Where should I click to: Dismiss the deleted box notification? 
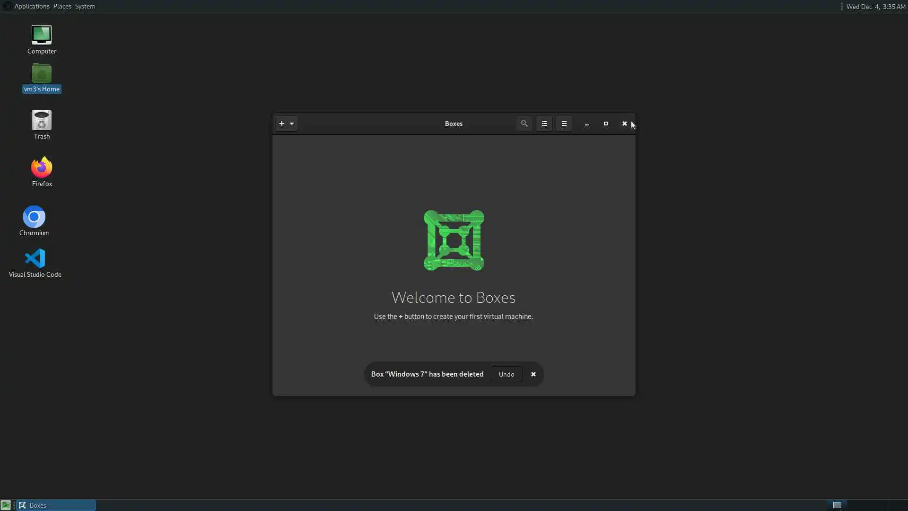click(x=533, y=374)
